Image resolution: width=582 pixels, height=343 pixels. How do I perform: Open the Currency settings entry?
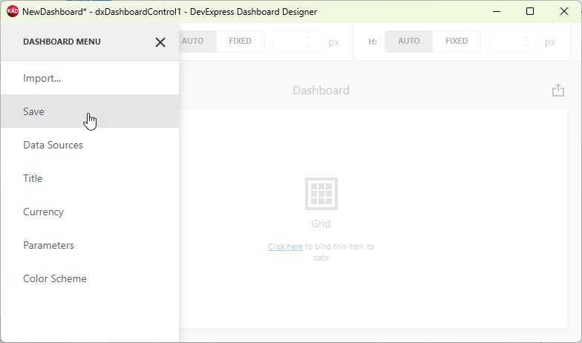90,211
